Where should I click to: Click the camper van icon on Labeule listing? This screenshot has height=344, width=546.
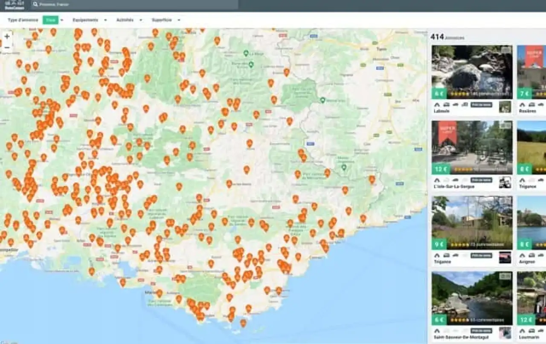pyautogui.click(x=446, y=104)
